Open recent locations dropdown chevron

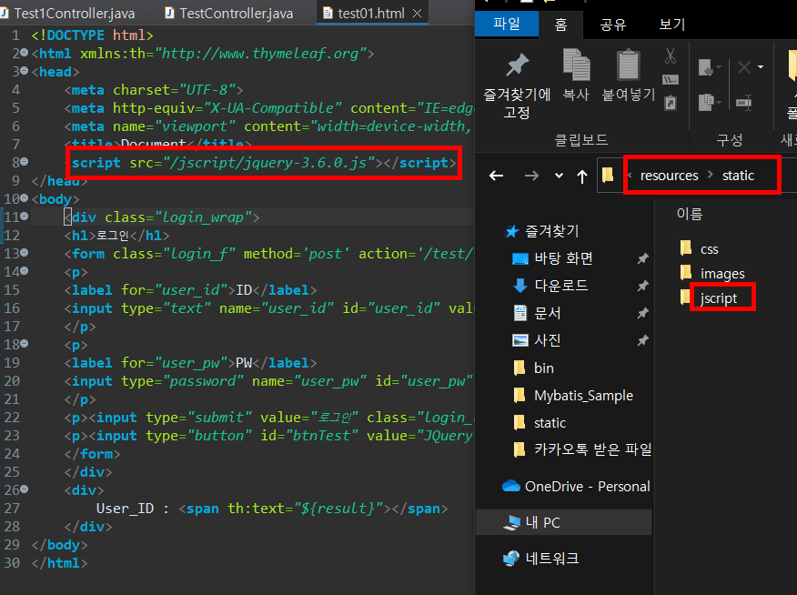[560, 176]
